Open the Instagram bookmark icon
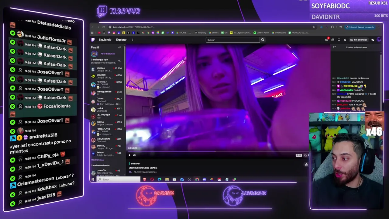 click(114, 33)
